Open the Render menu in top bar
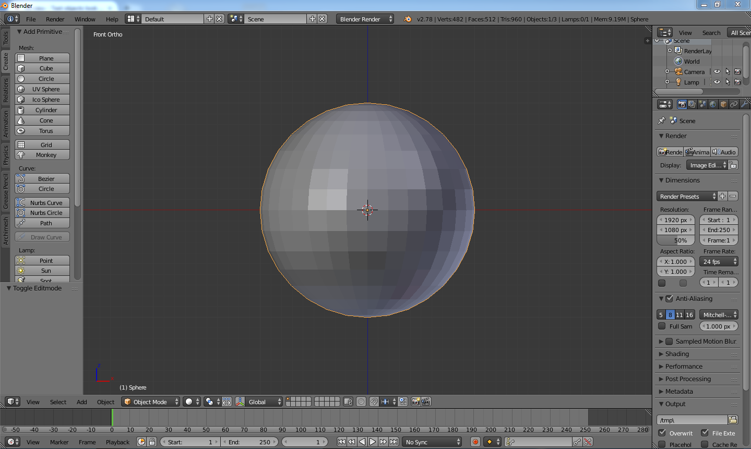 [55, 19]
